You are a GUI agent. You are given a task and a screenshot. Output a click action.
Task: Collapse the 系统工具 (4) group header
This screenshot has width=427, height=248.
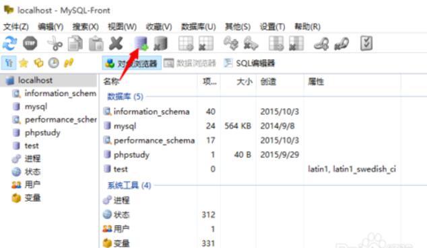pos(129,185)
